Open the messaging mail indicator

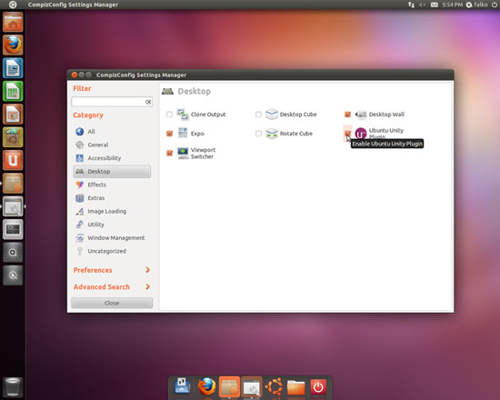(434, 5)
